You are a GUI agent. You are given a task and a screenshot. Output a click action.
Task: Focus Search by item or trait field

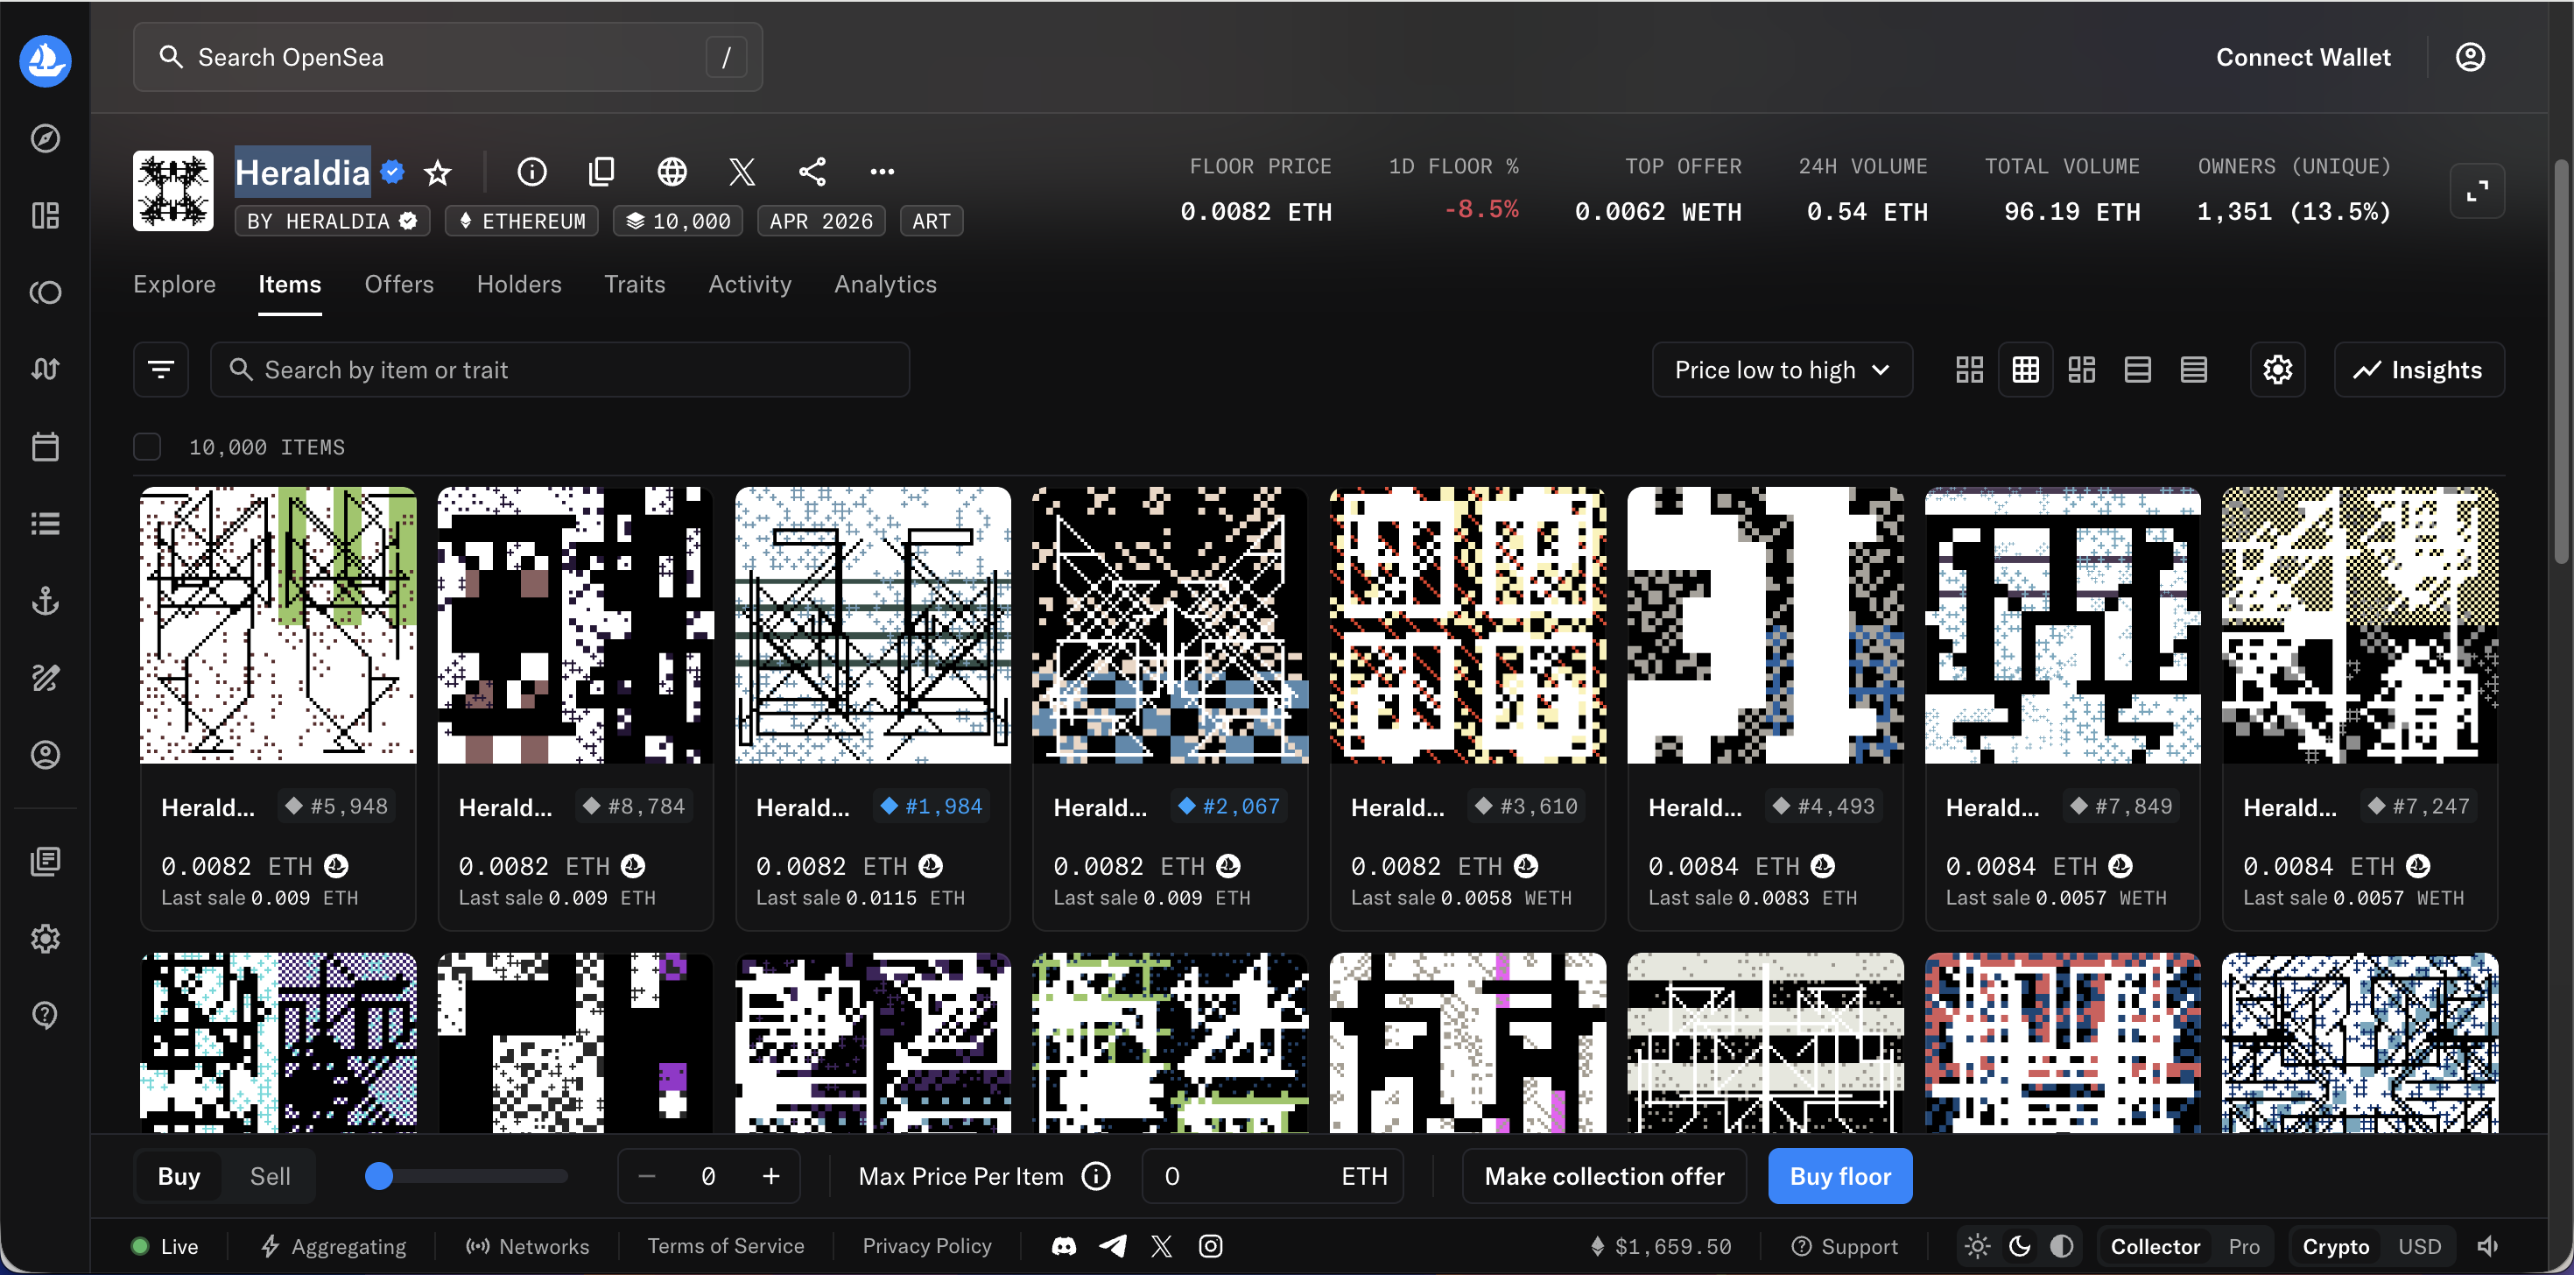(x=559, y=370)
